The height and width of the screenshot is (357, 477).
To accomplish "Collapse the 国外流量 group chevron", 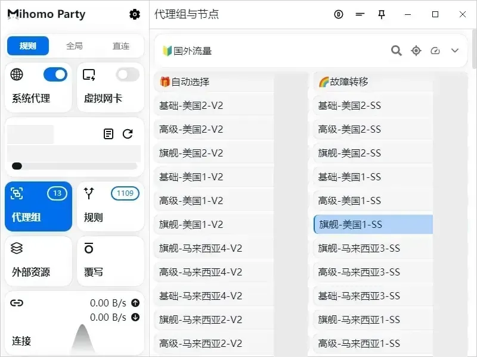I will point(455,51).
